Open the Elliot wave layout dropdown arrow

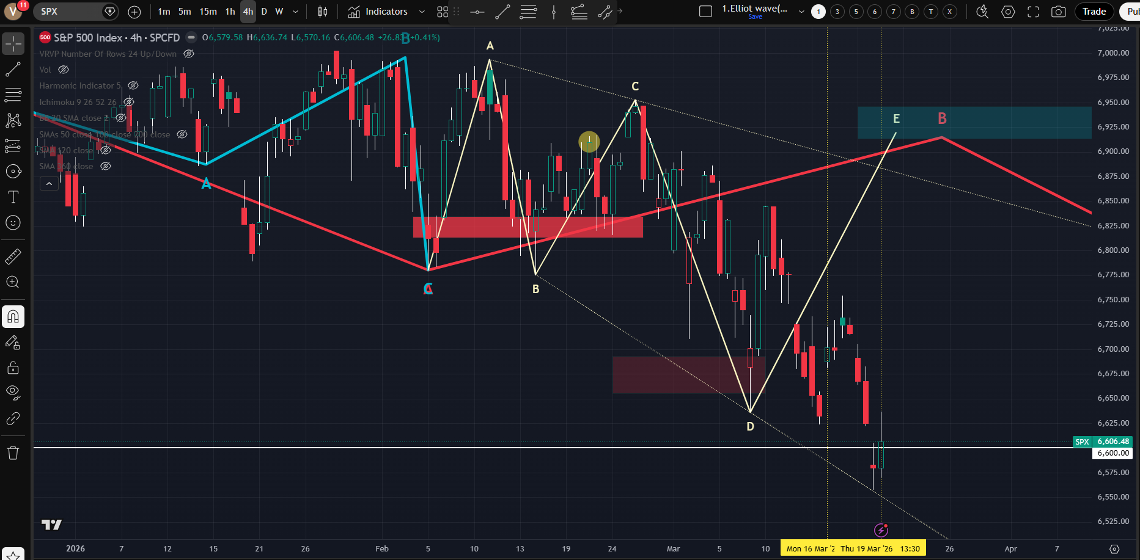(x=801, y=12)
